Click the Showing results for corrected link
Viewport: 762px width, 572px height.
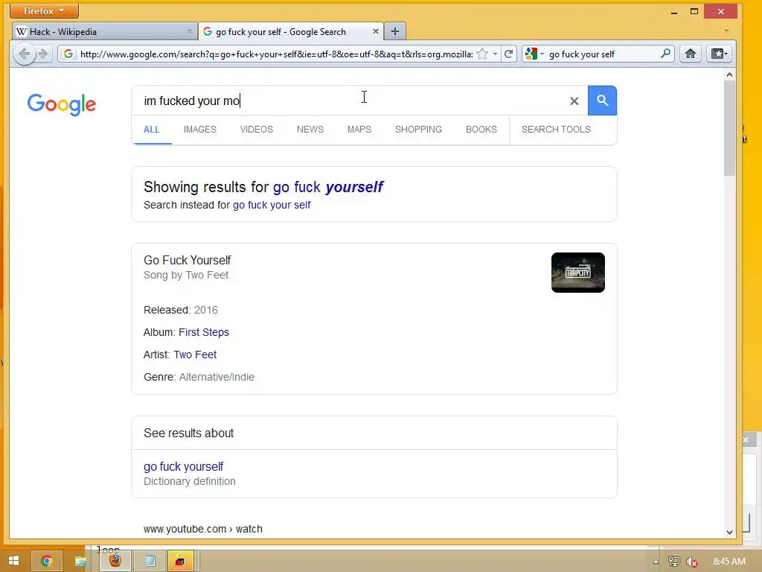point(328,187)
